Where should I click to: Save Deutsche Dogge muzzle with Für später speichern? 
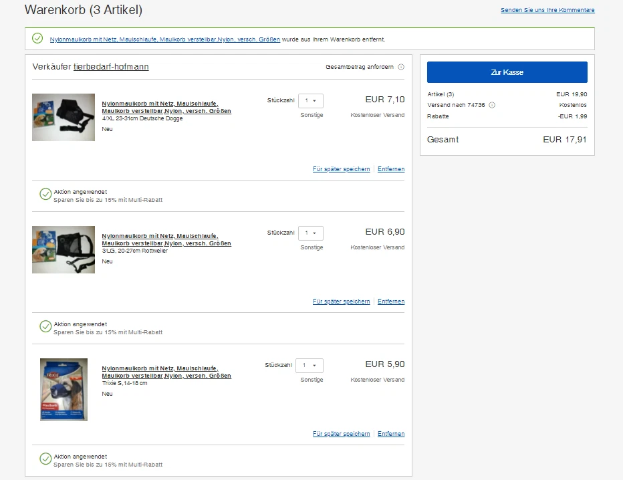pyautogui.click(x=341, y=169)
